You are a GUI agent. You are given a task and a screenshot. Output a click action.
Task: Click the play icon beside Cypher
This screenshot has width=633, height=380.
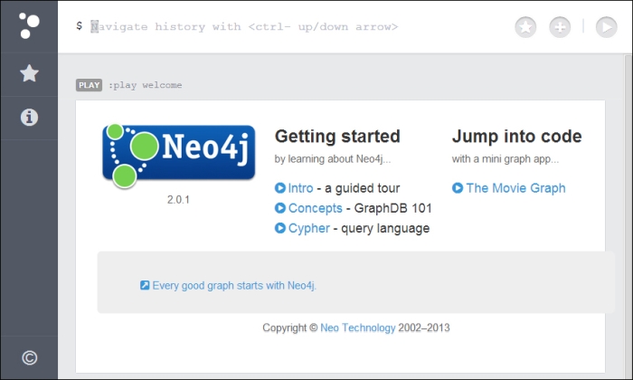[x=279, y=228]
